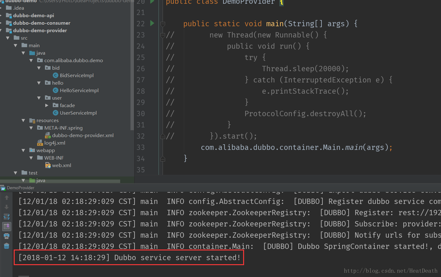This screenshot has width=441, height=277.
Task: Click the ProtocolConfig.destroyAll(); code text
Action: (x=305, y=114)
